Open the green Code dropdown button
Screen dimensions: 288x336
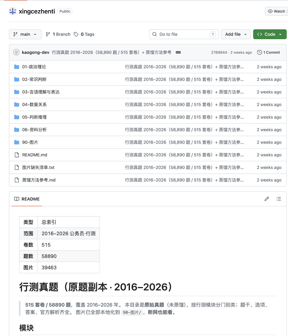(270, 34)
